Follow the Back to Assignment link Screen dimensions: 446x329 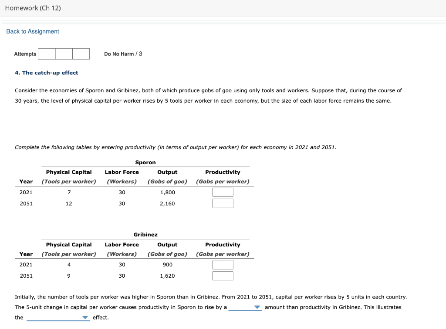point(32,31)
